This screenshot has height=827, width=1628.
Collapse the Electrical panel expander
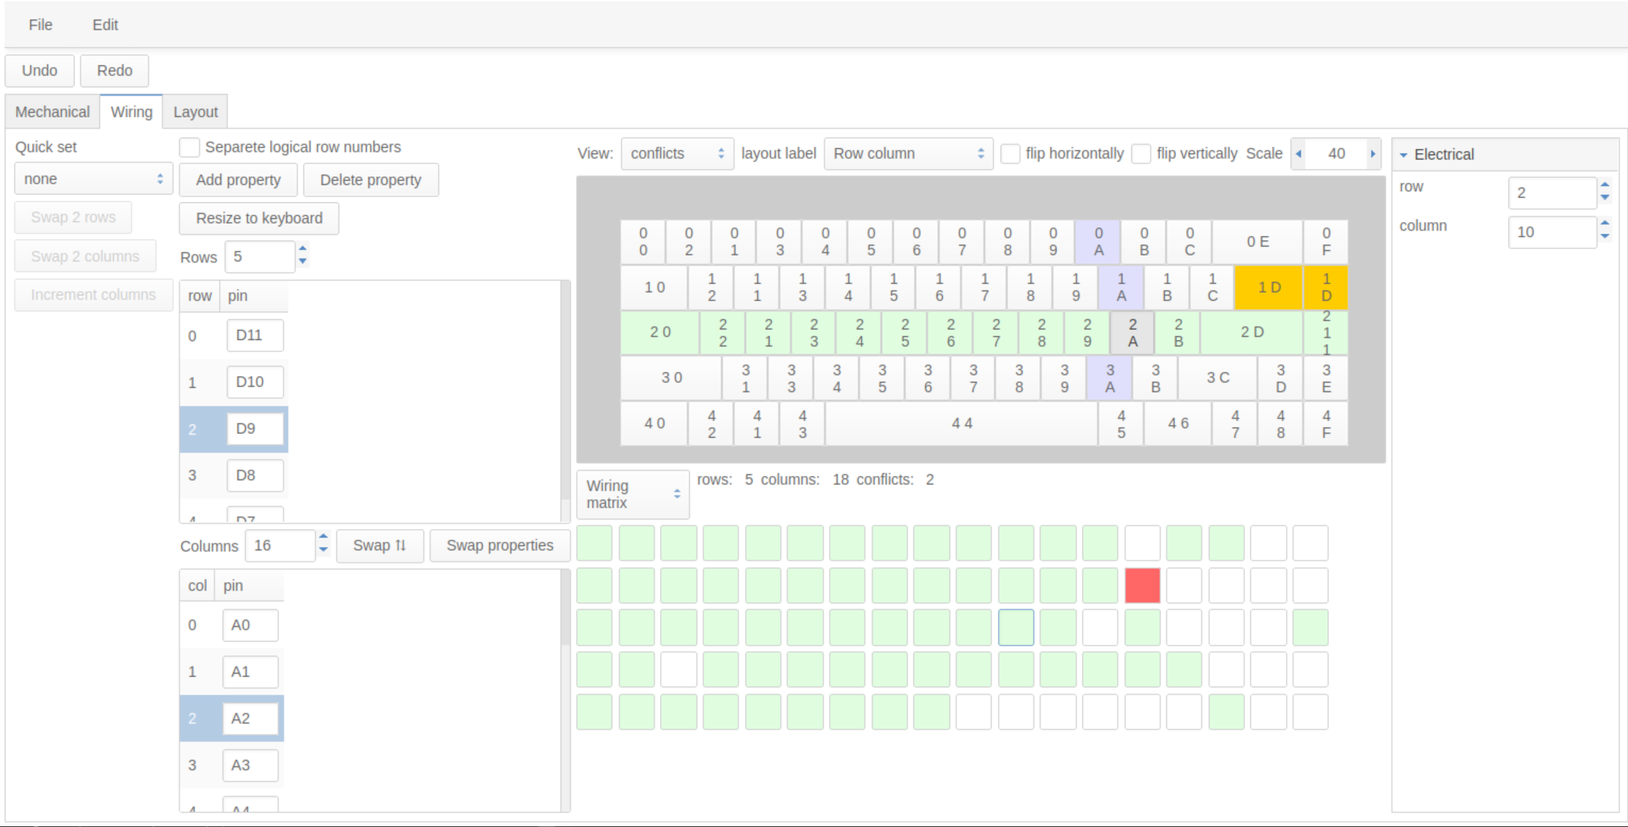pos(1403,154)
